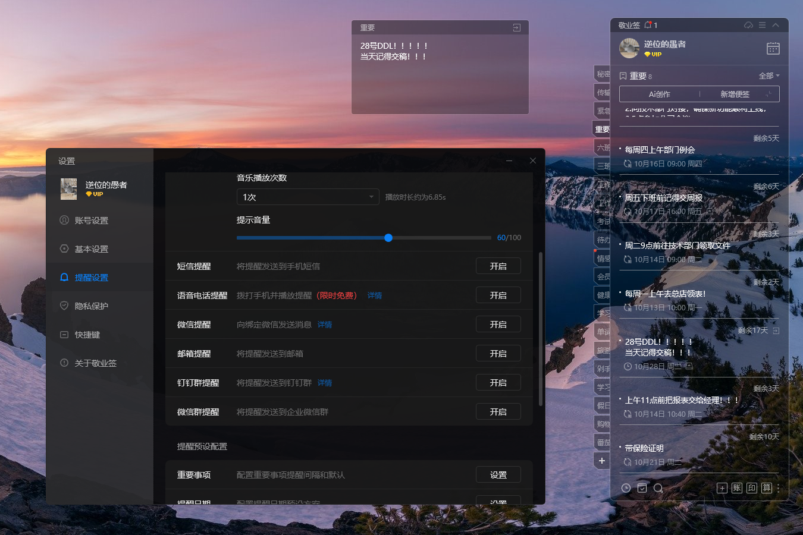Collapse the 敬业签 panel with the up chevron
The height and width of the screenshot is (535, 803).
click(x=776, y=25)
